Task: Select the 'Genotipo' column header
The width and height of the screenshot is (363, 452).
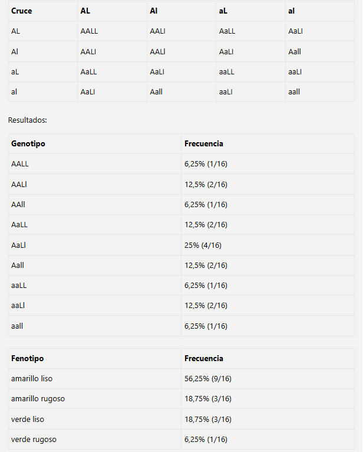Action: pos(28,144)
